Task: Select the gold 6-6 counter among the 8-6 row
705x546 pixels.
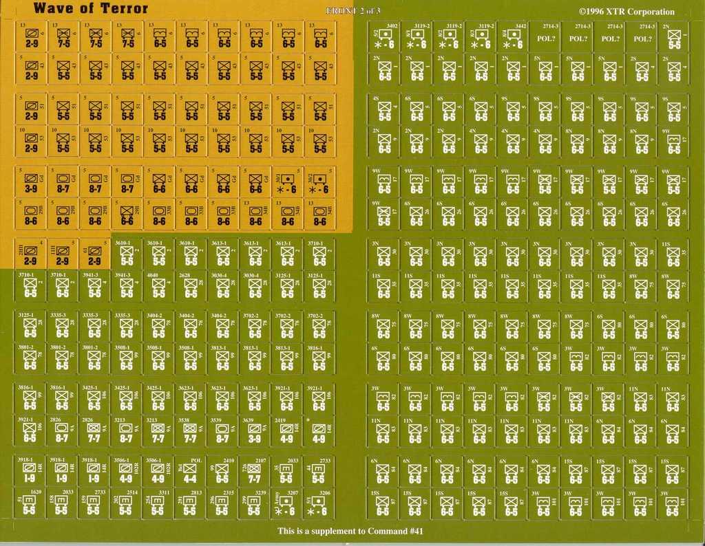Action: click(x=127, y=214)
